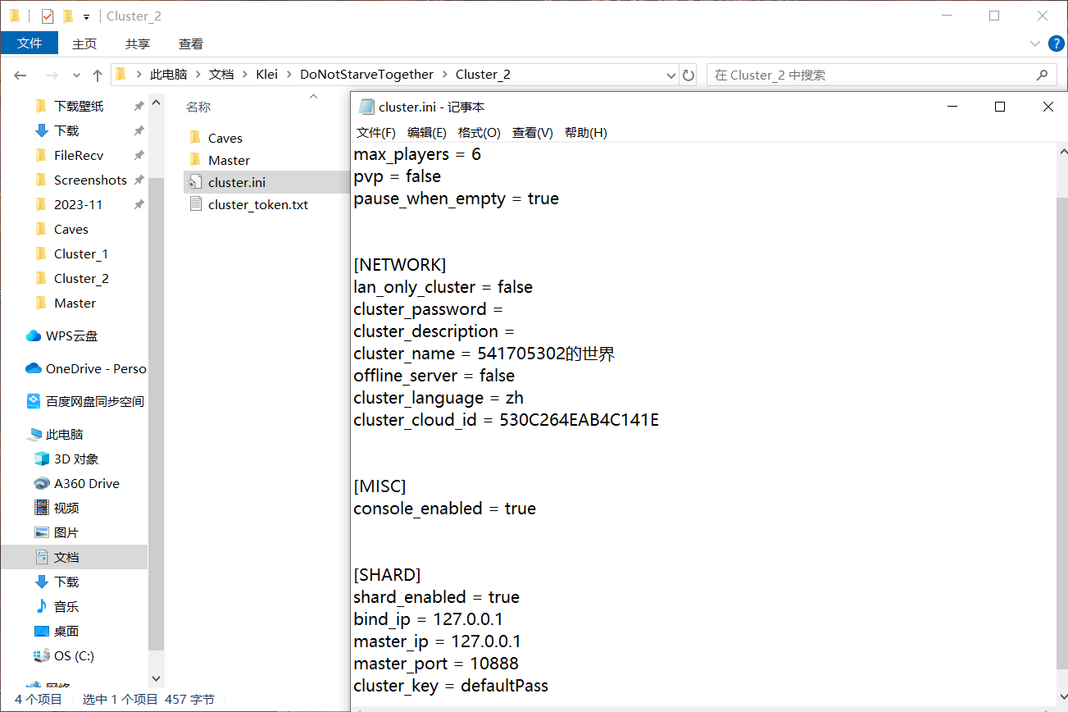Open 视频 folder in sidebar
The width and height of the screenshot is (1068, 712).
[x=66, y=508]
